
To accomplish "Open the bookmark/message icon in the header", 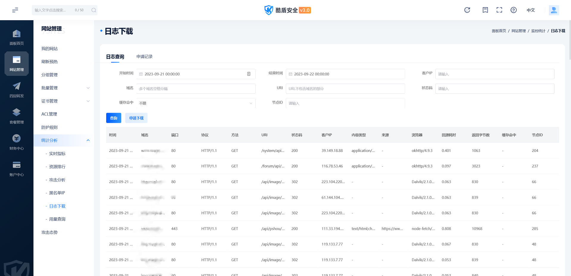I will point(485,10).
